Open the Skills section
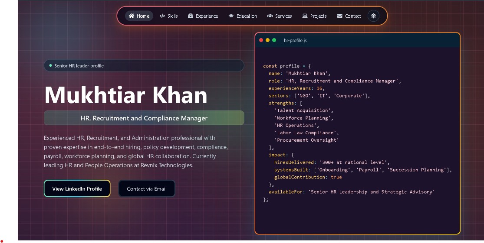484x243 pixels. (x=168, y=16)
